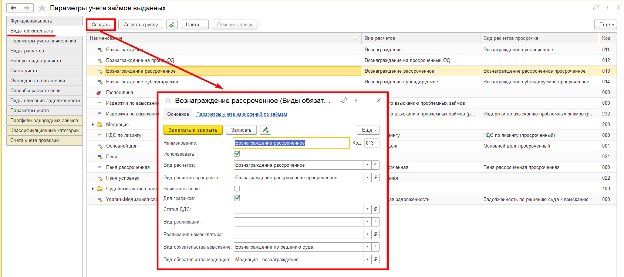Open Вид расчетов linked item button

(x=375, y=165)
